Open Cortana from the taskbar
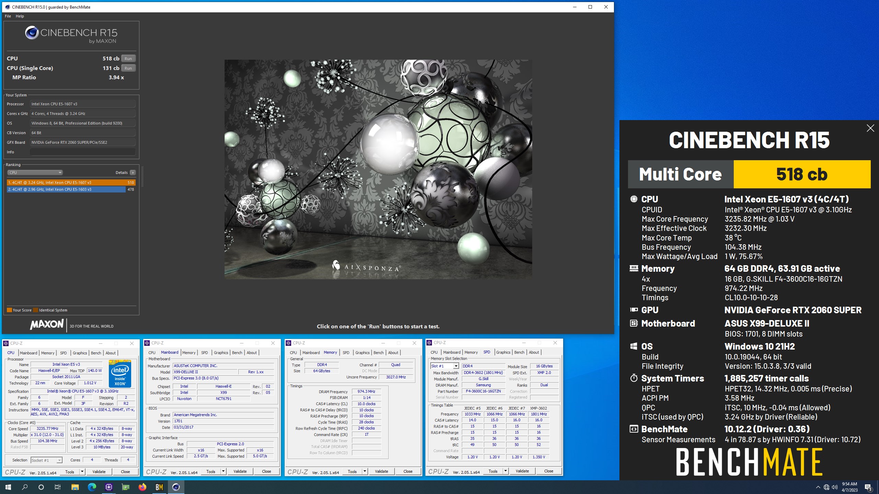The image size is (879, 494). tap(41, 487)
